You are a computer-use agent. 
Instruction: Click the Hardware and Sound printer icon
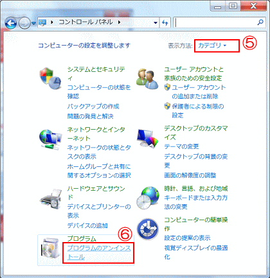51,199
